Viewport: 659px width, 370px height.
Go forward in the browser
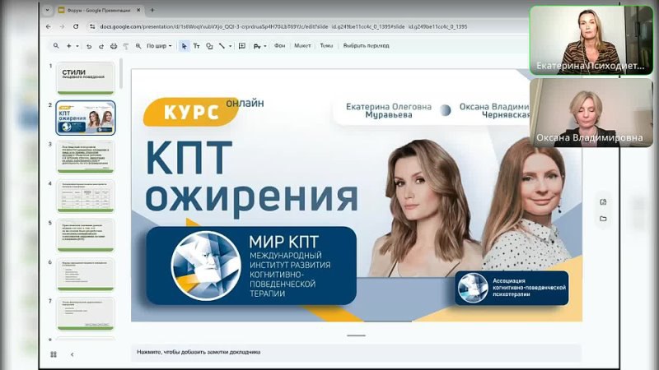pyautogui.click(x=62, y=26)
